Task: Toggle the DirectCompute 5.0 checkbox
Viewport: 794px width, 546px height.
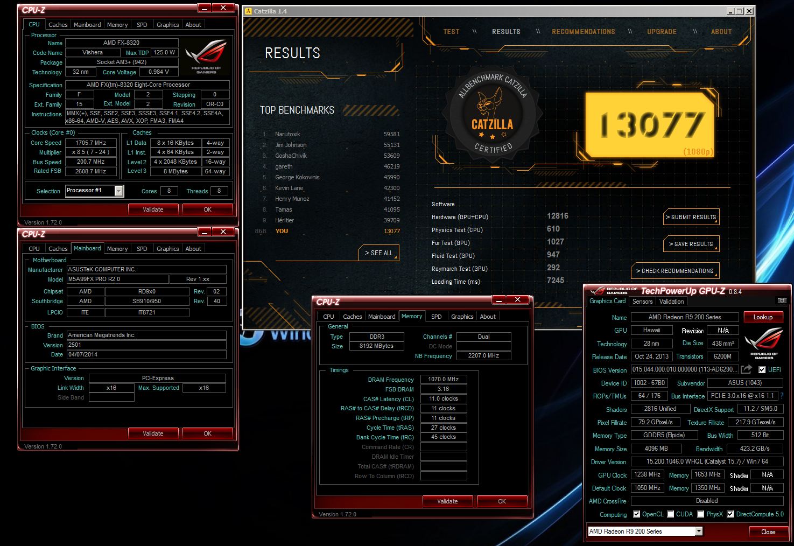Action: pos(730,514)
